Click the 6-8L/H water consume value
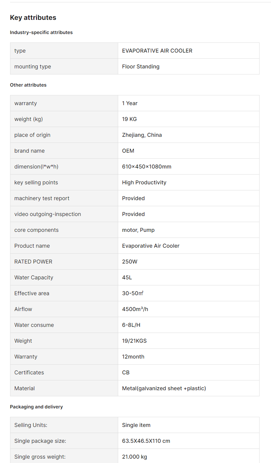Viewport: 271px width, 463px height. tap(131, 325)
